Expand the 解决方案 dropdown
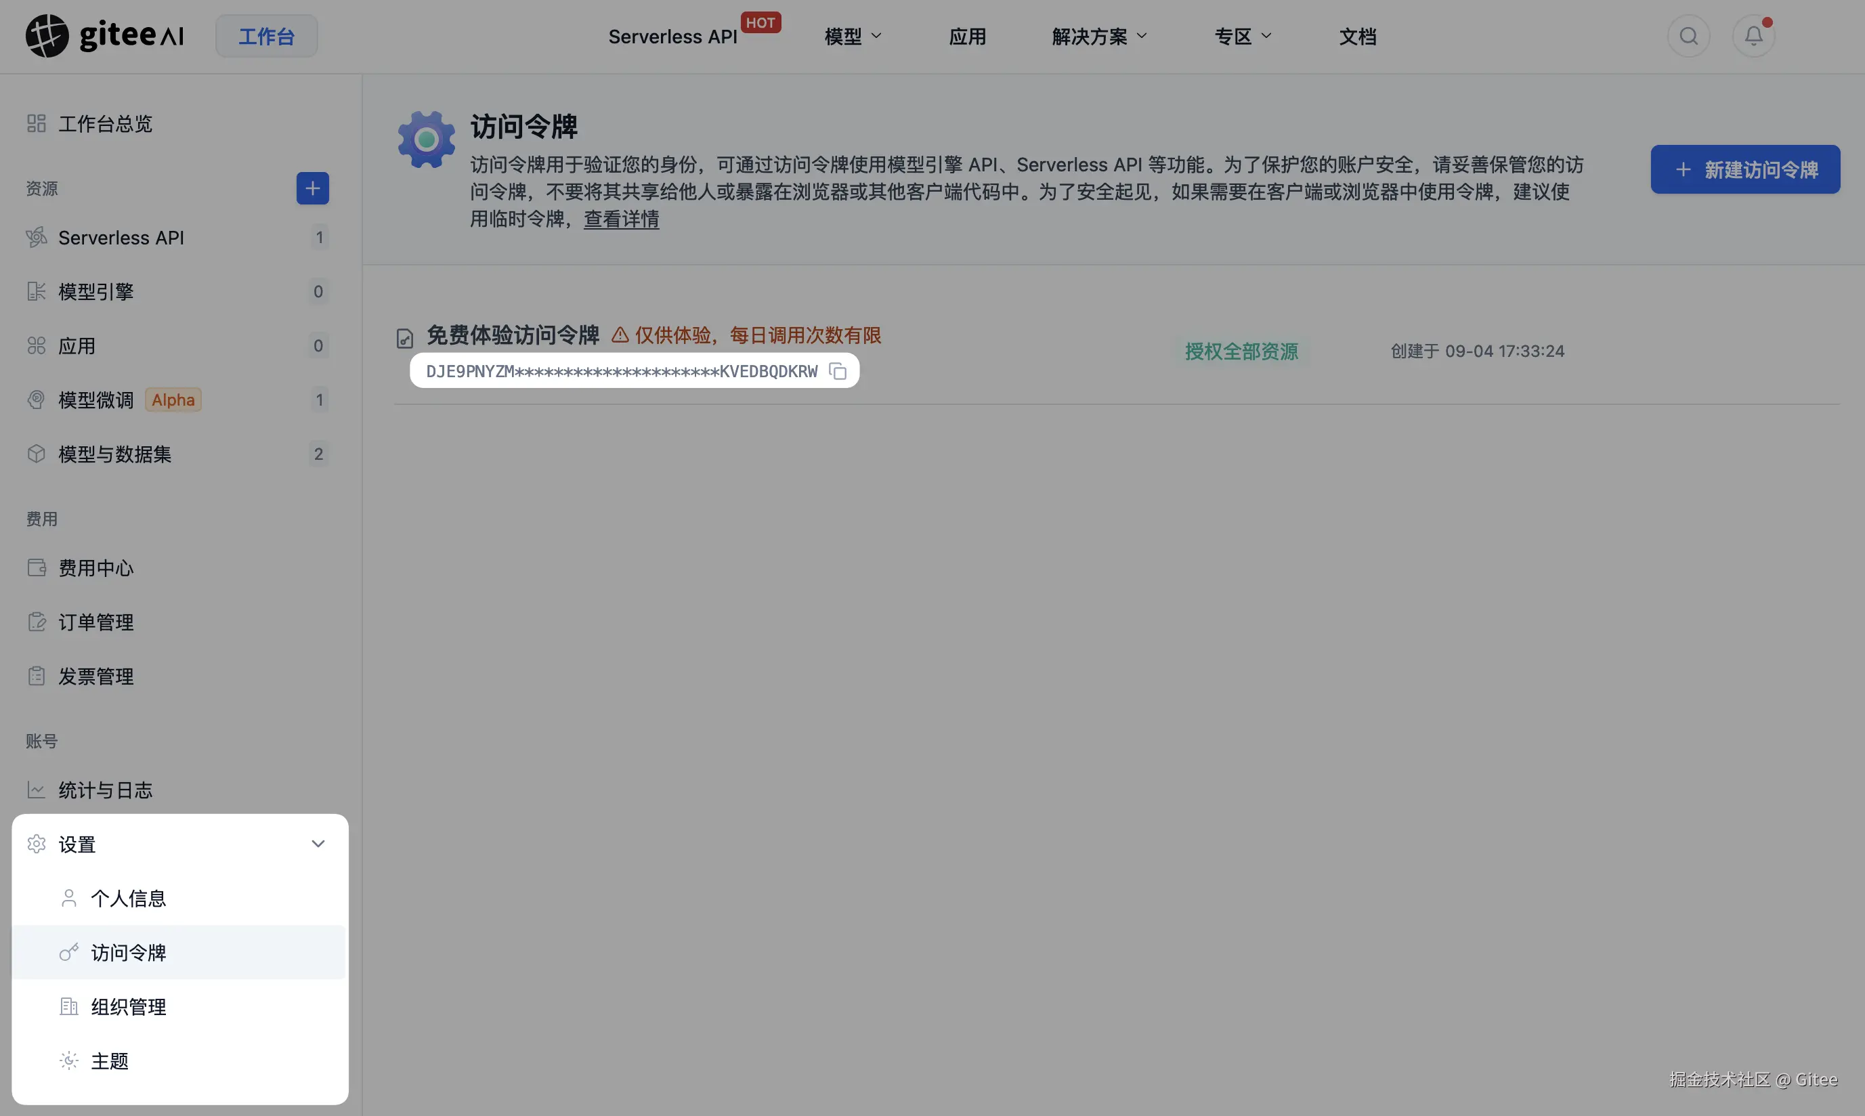The image size is (1865, 1116). [1098, 36]
